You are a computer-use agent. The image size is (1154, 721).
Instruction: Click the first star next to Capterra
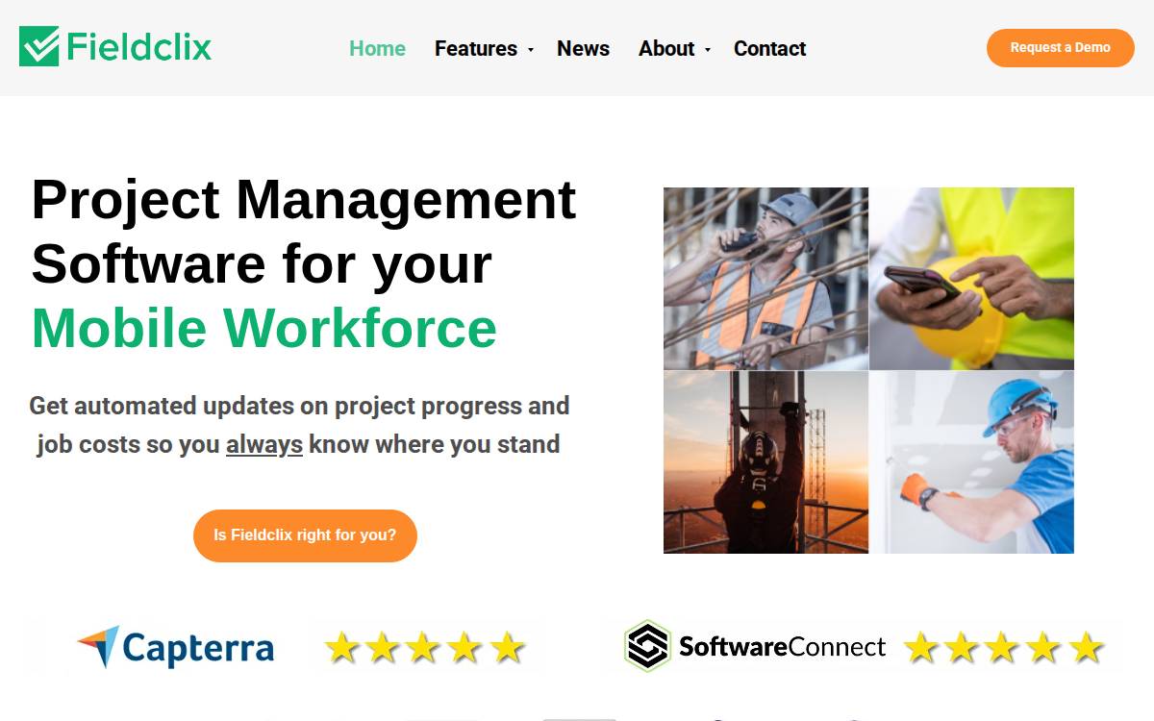(341, 648)
